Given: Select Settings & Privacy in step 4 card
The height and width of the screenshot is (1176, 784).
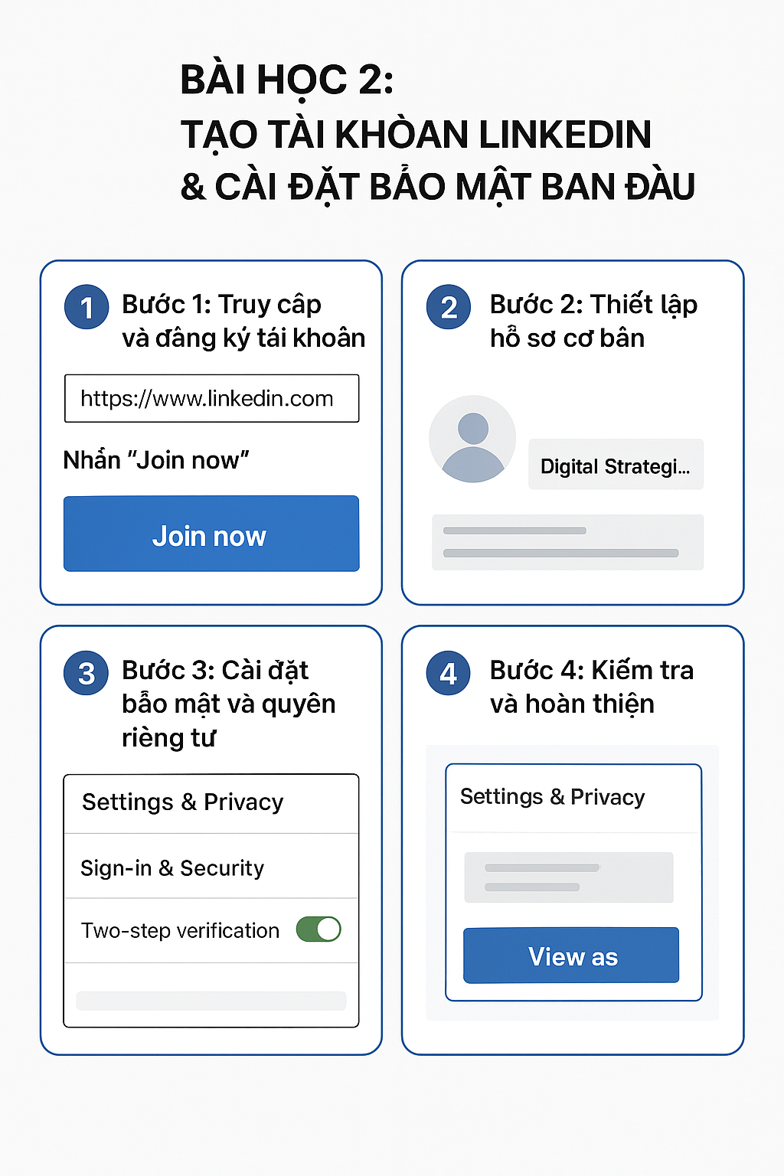Looking at the screenshot, I should click(x=552, y=797).
